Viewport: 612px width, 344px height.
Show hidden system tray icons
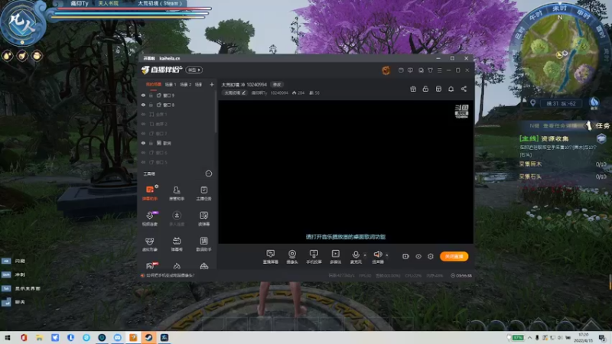click(529, 337)
